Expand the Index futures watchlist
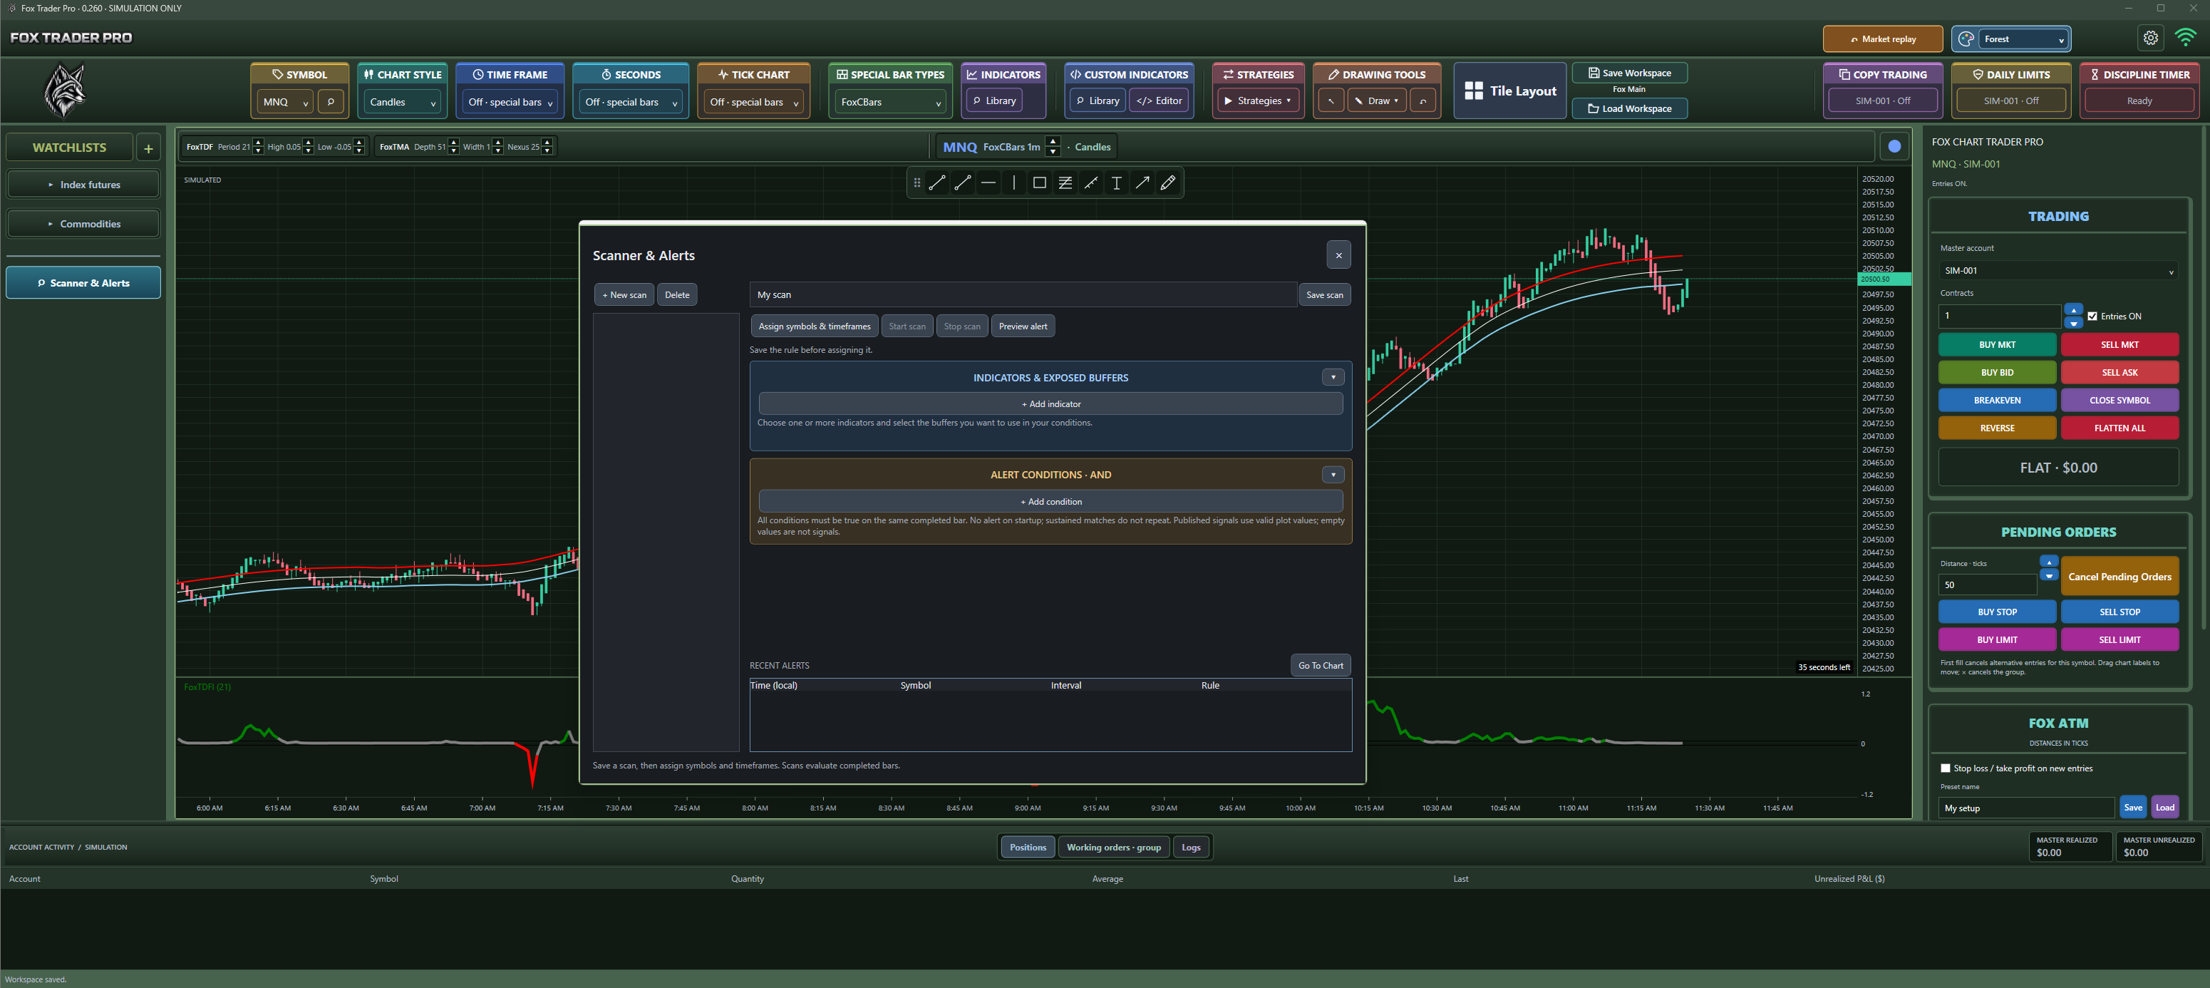 pyautogui.click(x=83, y=185)
